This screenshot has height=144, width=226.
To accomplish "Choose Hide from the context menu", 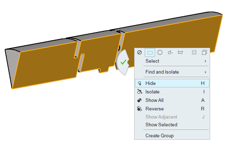I will click(x=172, y=83).
